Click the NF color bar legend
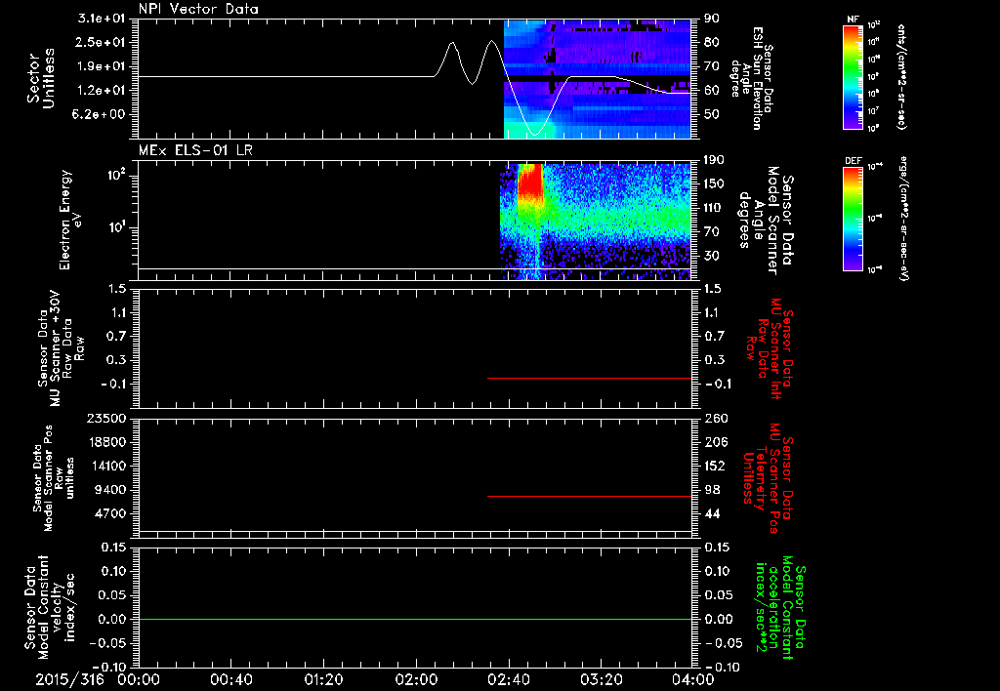 pos(853,77)
